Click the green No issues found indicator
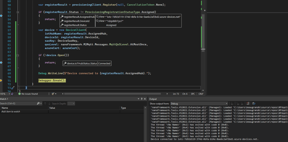This screenshot has width=288, height=142. coord(28,94)
